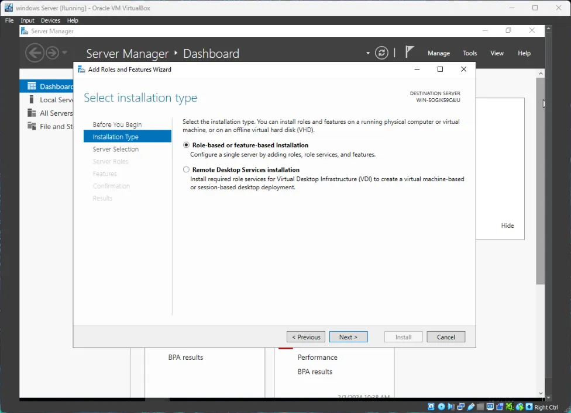Open the Local Server sidebar icon

pyautogui.click(x=32, y=100)
